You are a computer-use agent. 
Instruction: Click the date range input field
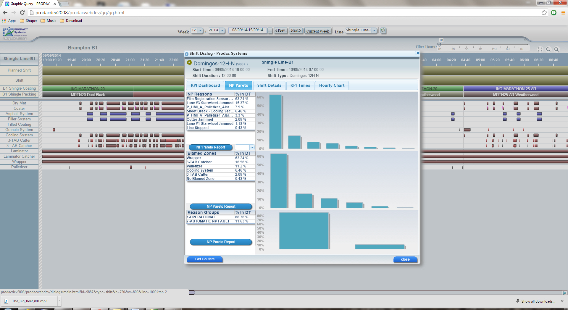(x=248, y=30)
